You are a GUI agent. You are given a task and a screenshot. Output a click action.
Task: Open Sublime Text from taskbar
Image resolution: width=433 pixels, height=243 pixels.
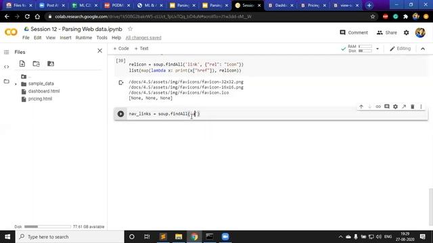[163, 237]
